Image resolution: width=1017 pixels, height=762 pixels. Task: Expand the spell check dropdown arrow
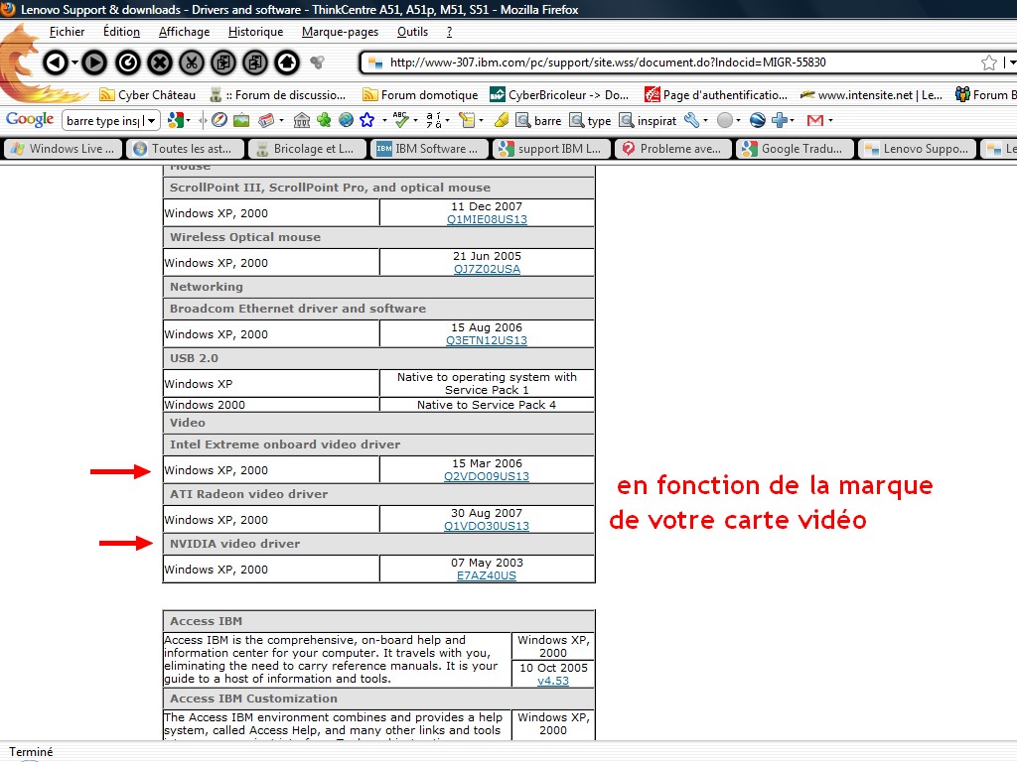[415, 120]
